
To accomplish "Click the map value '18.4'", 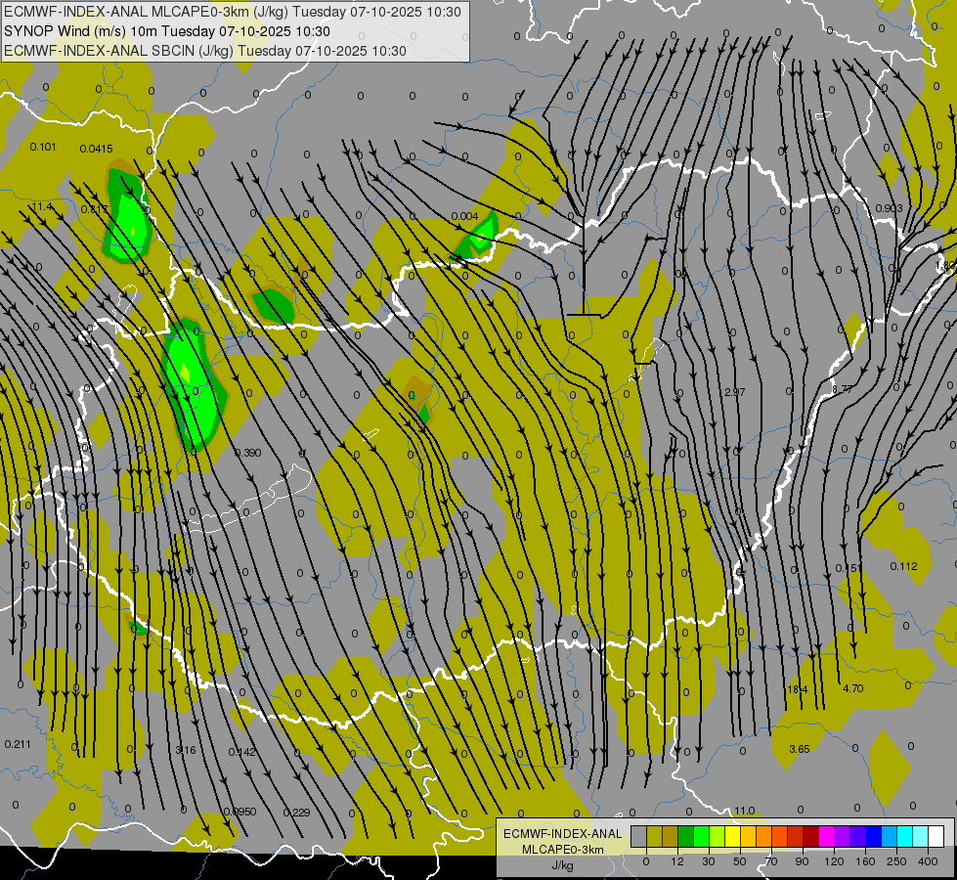I will (x=797, y=689).
